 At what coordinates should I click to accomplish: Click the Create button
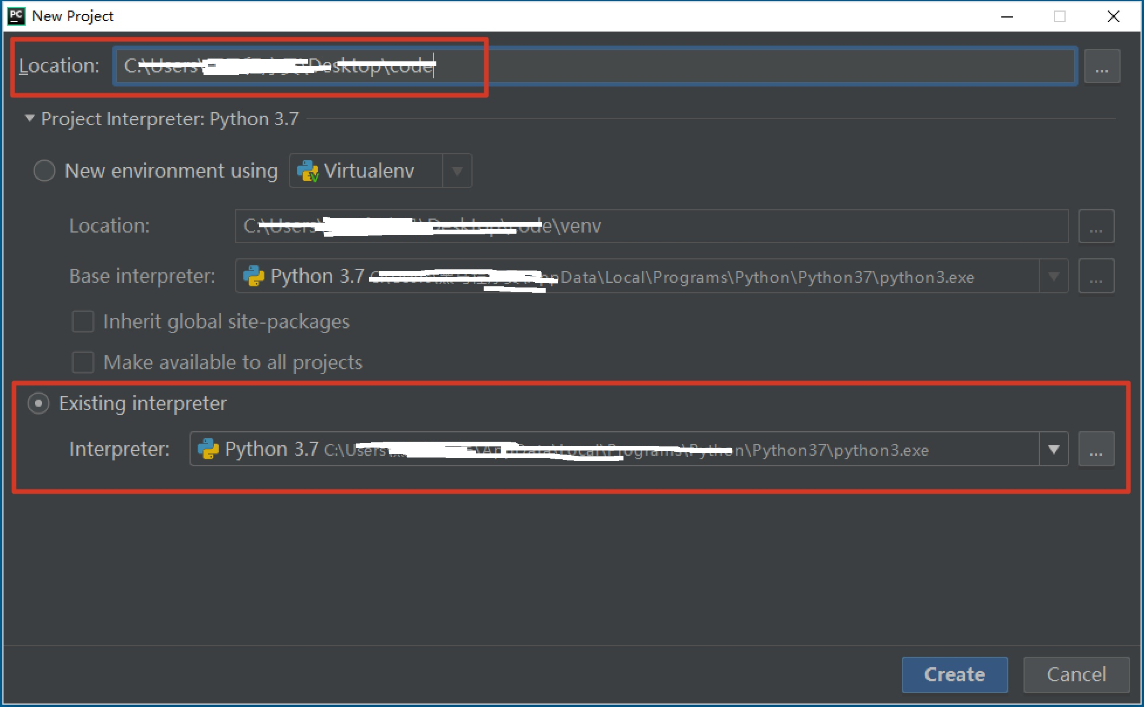click(955, 675)
